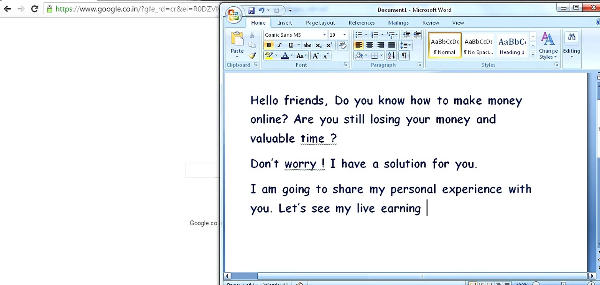Toggle Align Text Left
This screenshot has width=600, height=285.
[359, 45]
